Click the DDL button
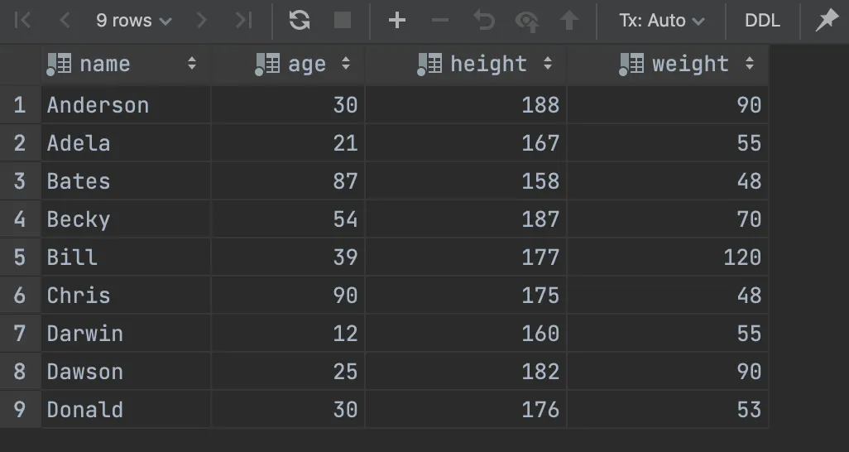The image size is (849, 452). pos(762,21)
